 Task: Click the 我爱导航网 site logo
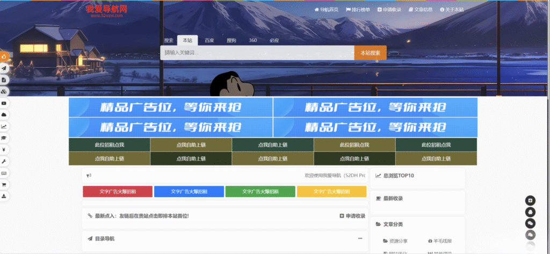click(107, 11)
